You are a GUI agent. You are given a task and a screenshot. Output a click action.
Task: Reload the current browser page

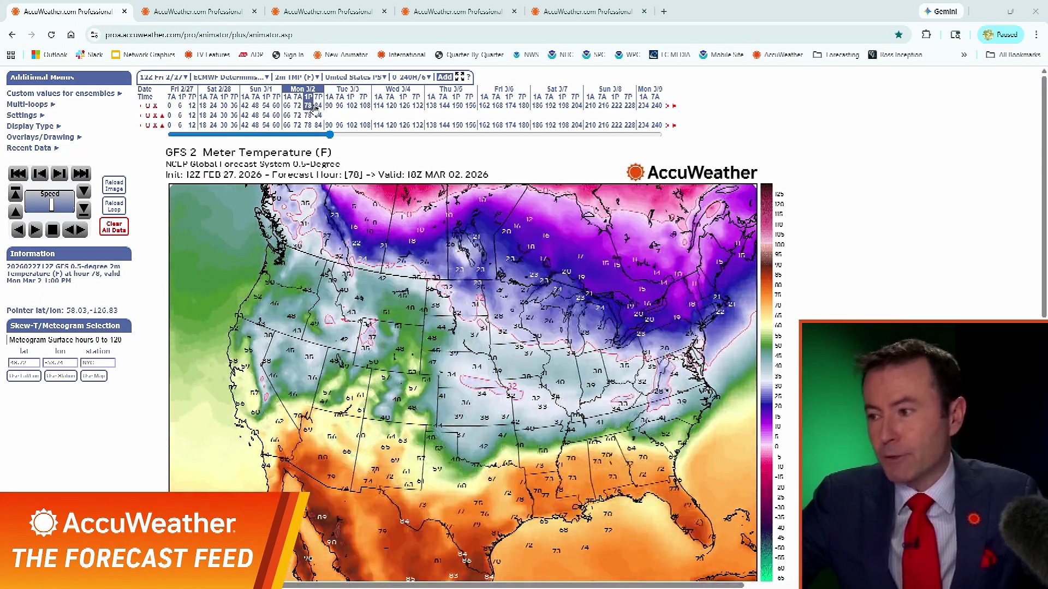click(x=51, y=34)
